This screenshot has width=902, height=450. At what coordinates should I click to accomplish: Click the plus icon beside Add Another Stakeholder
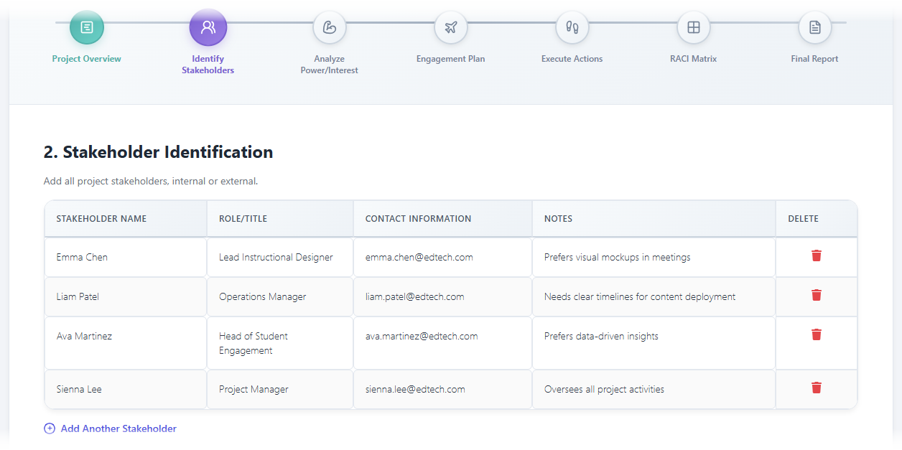click(50, 428)
